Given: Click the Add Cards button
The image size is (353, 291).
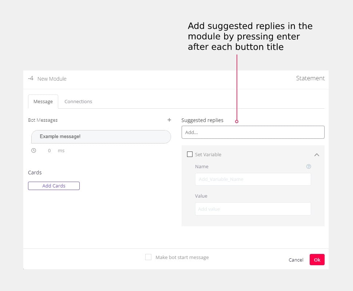Looking at the screenshot, I should tap(53, 186).
